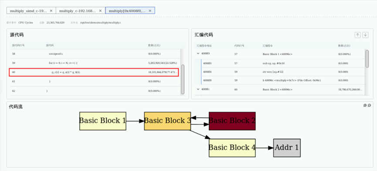377x171 pixels.
Task: Close the multiply_simd_c-19... tab
Action: pyautogui.click(x=51, y=11)
